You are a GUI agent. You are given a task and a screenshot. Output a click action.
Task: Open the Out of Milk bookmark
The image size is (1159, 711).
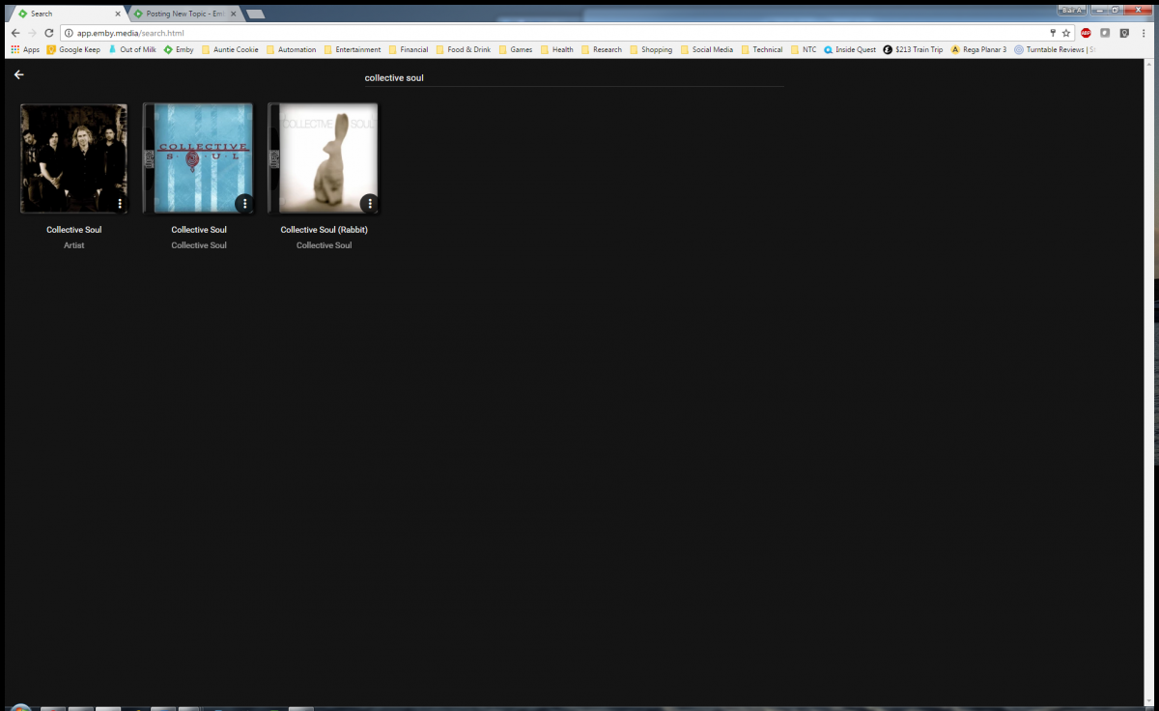(131, 49)
